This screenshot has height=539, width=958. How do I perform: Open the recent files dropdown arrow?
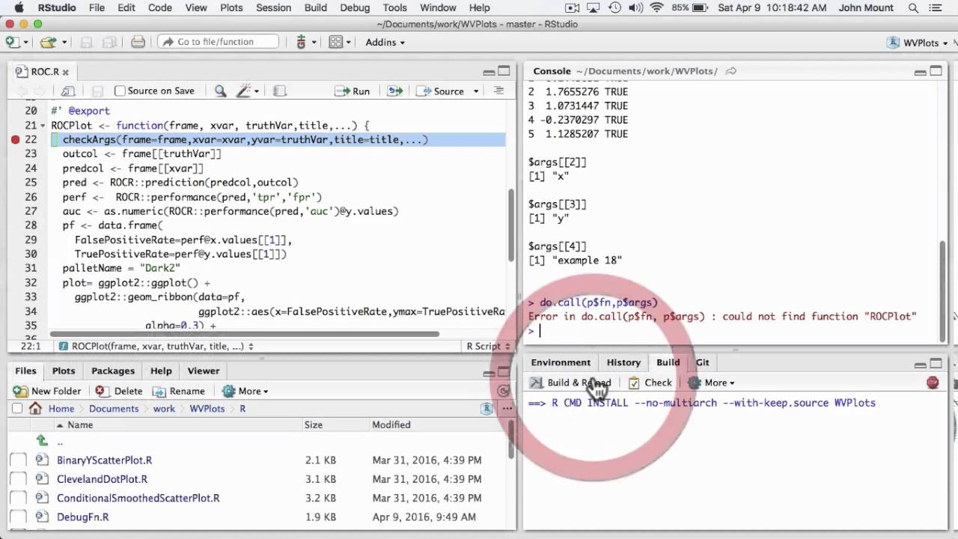click(64, 43)
